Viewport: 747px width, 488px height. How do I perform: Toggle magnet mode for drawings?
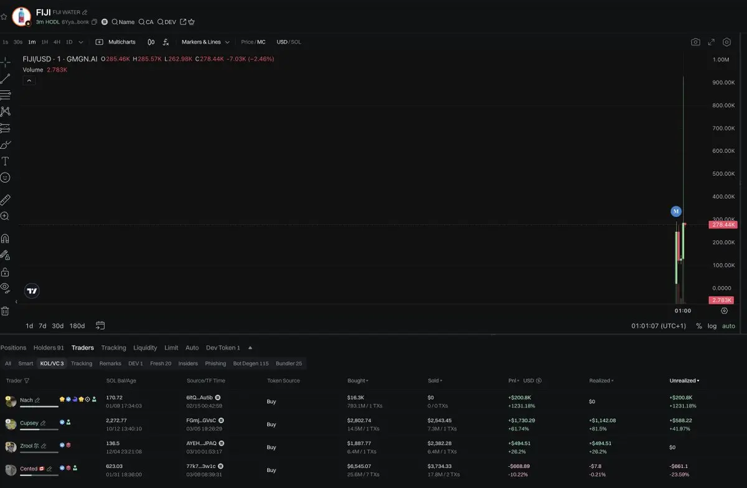click(x=5, y=239)
